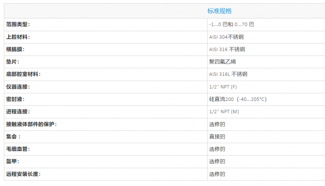Select the 仪器连接 row label
Image resolution: width=325 pixels, height=186 pixels.
click(x=18, y=87)
